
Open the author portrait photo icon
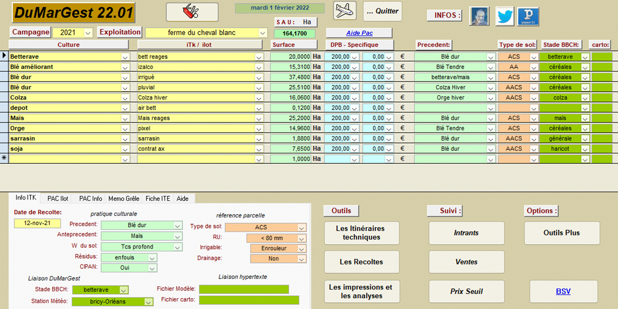click(x=479, y=16)
